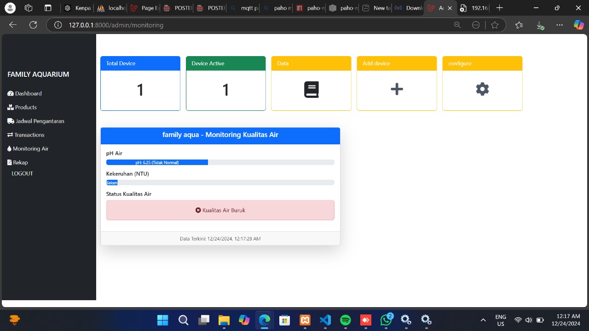
Task: Launch Visual Studio Code from taskbar
Action: [x=325, y=320]
